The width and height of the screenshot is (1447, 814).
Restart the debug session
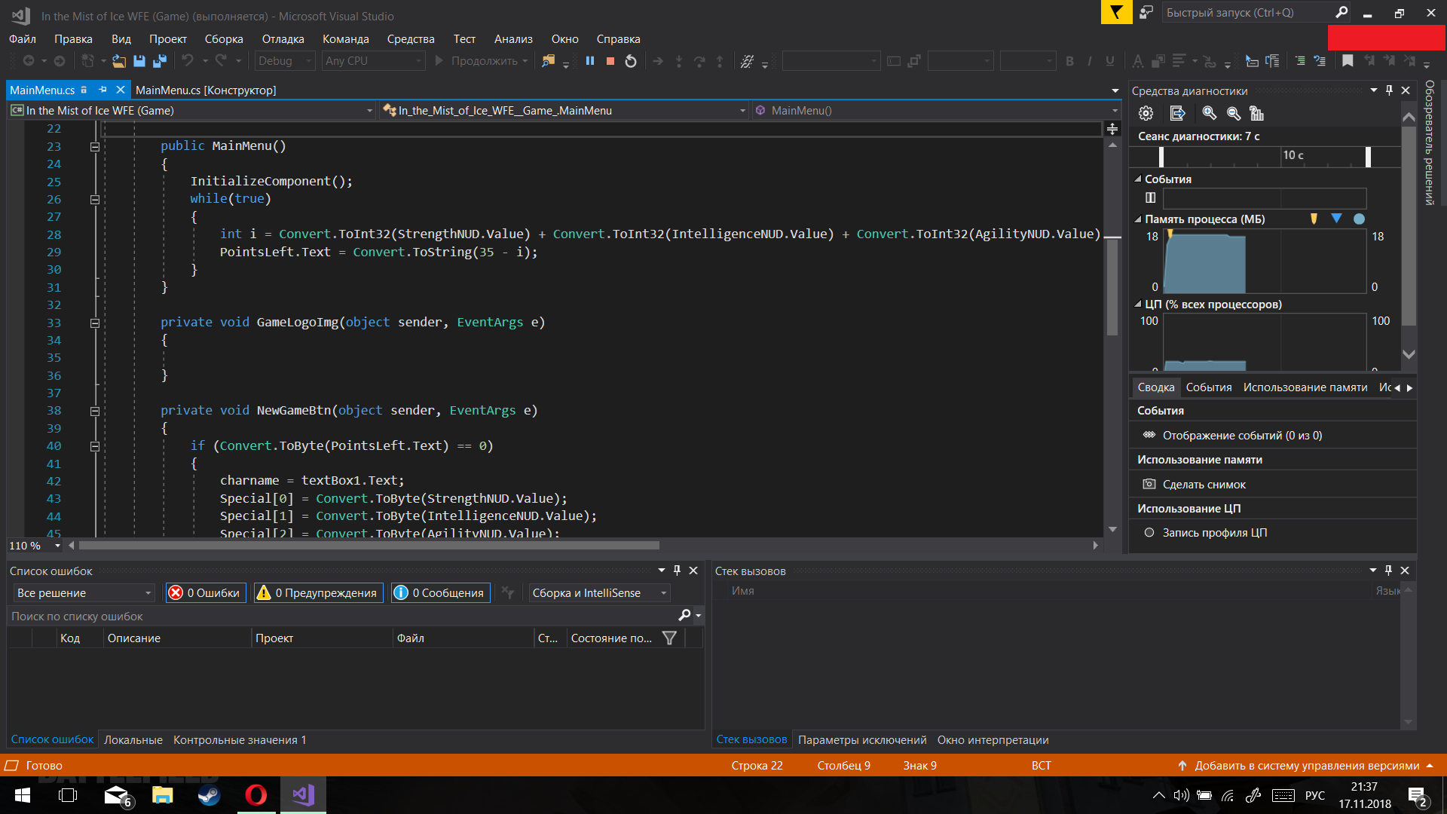click(631, 61)
